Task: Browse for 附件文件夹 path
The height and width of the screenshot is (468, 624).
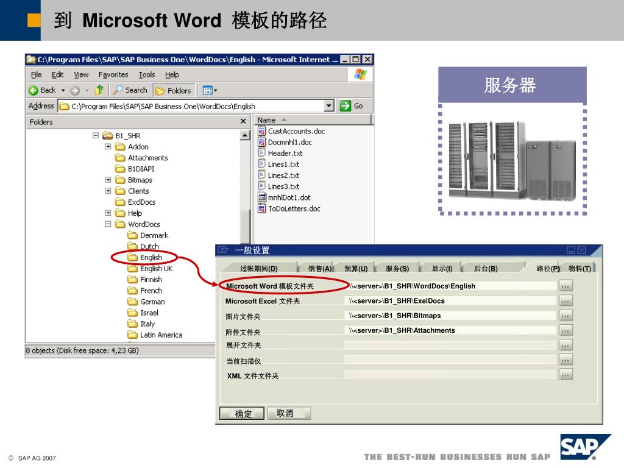Action: coord(565,330)
